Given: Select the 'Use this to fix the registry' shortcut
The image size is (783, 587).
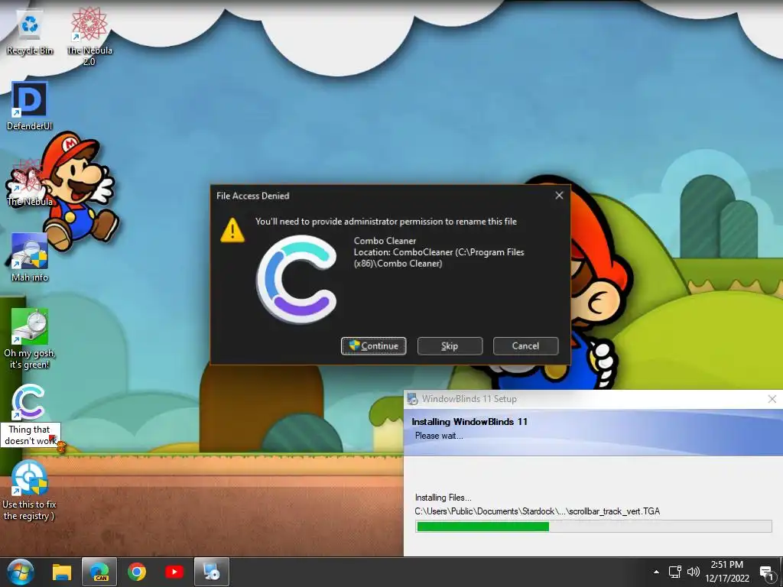Looking at the screenshot, I should tap(30, 490).
